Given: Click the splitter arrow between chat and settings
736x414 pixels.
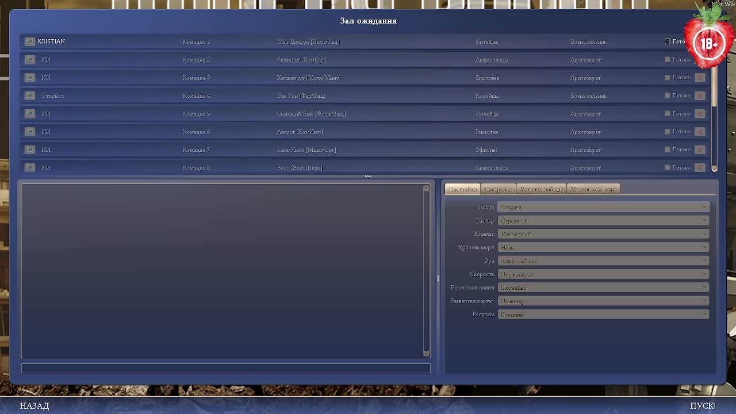Looking at the screenshot, I should pyautogui.click(x=438, y=278).
